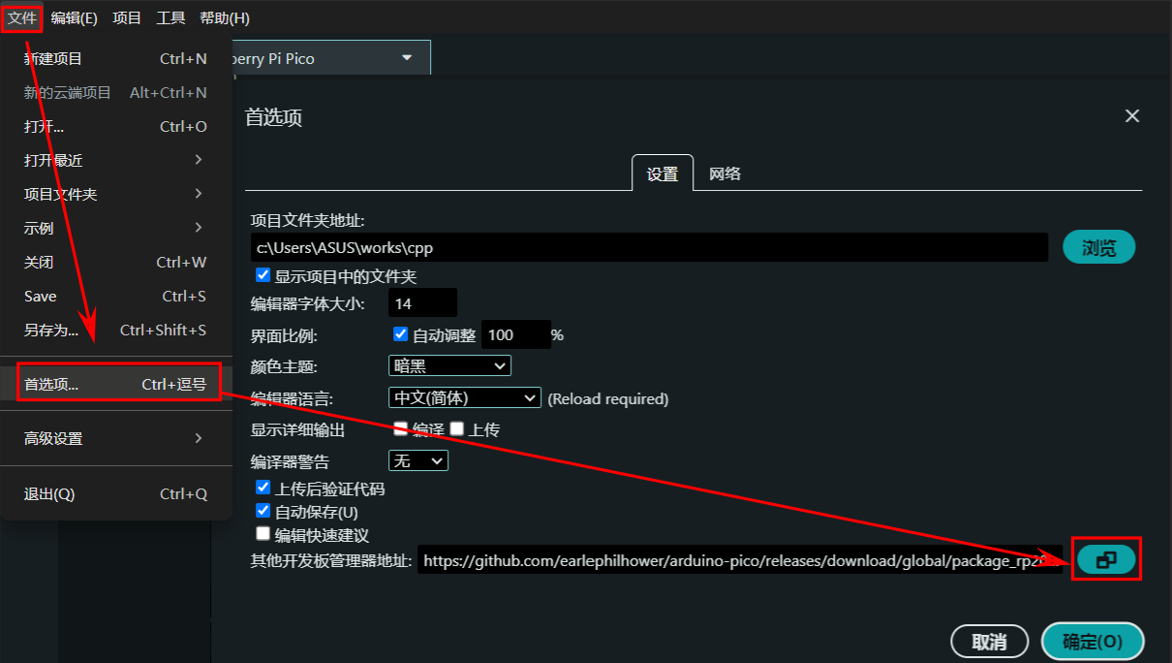The height and width of the screenshot is (663, 1172).
Task: Toggle 自动保存(U) checkbox
Action: pyautogui.click(x=262, y=510)
